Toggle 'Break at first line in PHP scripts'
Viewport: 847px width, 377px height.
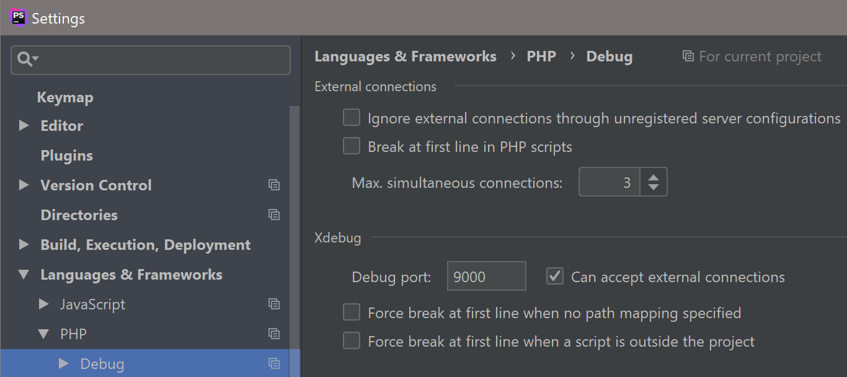352,146
